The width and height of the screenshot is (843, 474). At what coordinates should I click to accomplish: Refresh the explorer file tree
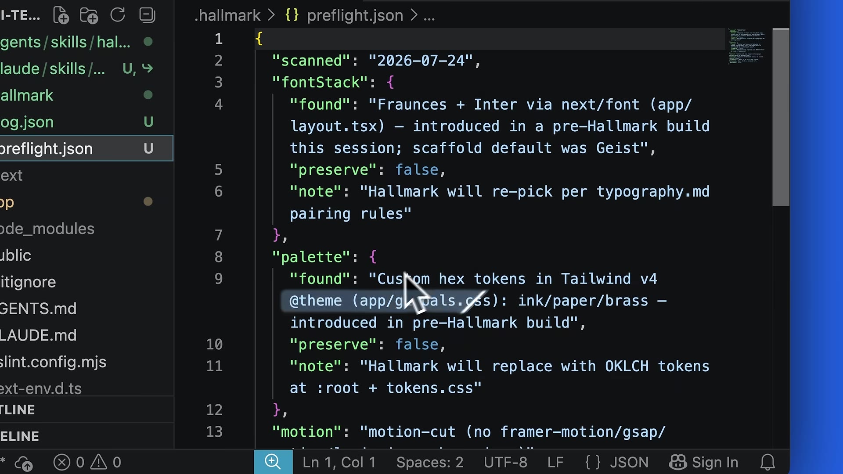118,15
